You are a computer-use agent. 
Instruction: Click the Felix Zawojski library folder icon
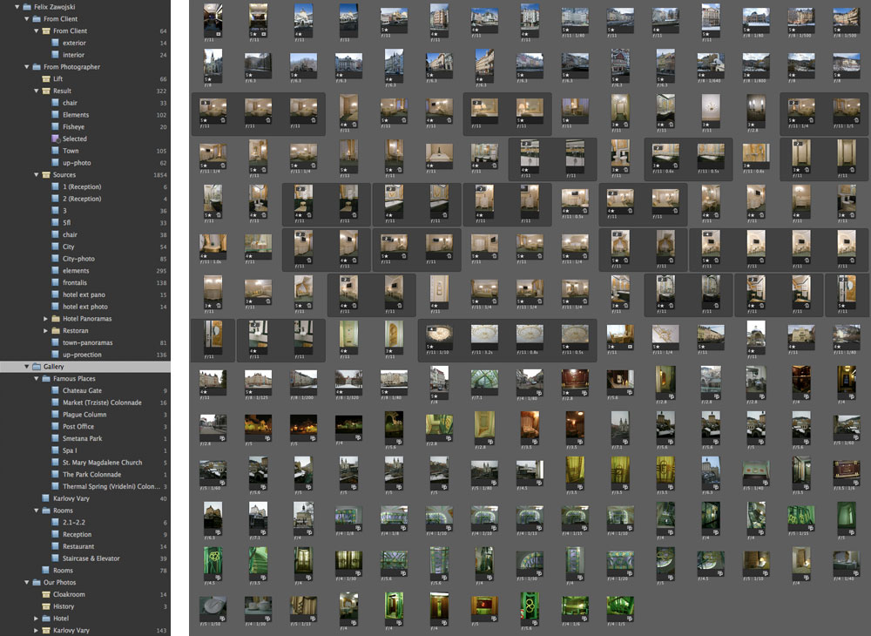point(27,6)
